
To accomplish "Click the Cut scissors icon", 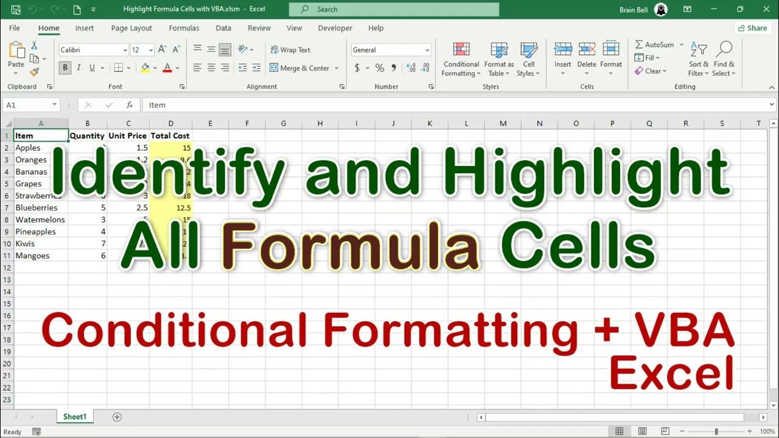I will coord(34,46).
